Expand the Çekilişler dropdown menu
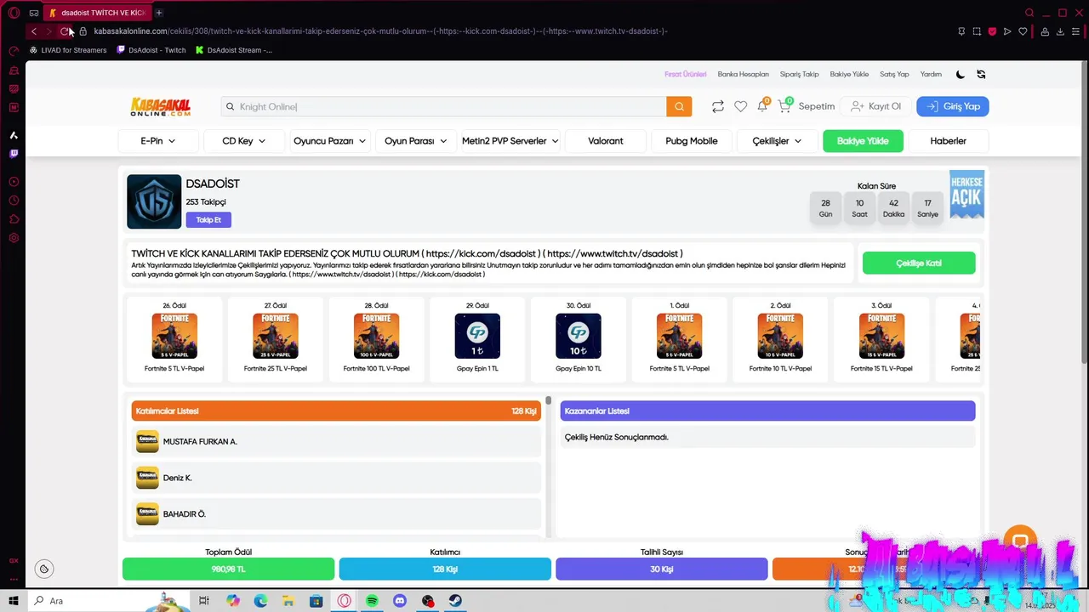 tap(777, 141)
